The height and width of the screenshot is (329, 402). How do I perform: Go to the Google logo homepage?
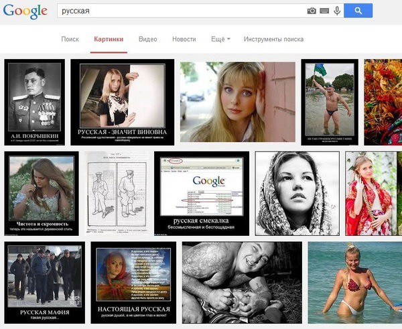coord(25,11)
